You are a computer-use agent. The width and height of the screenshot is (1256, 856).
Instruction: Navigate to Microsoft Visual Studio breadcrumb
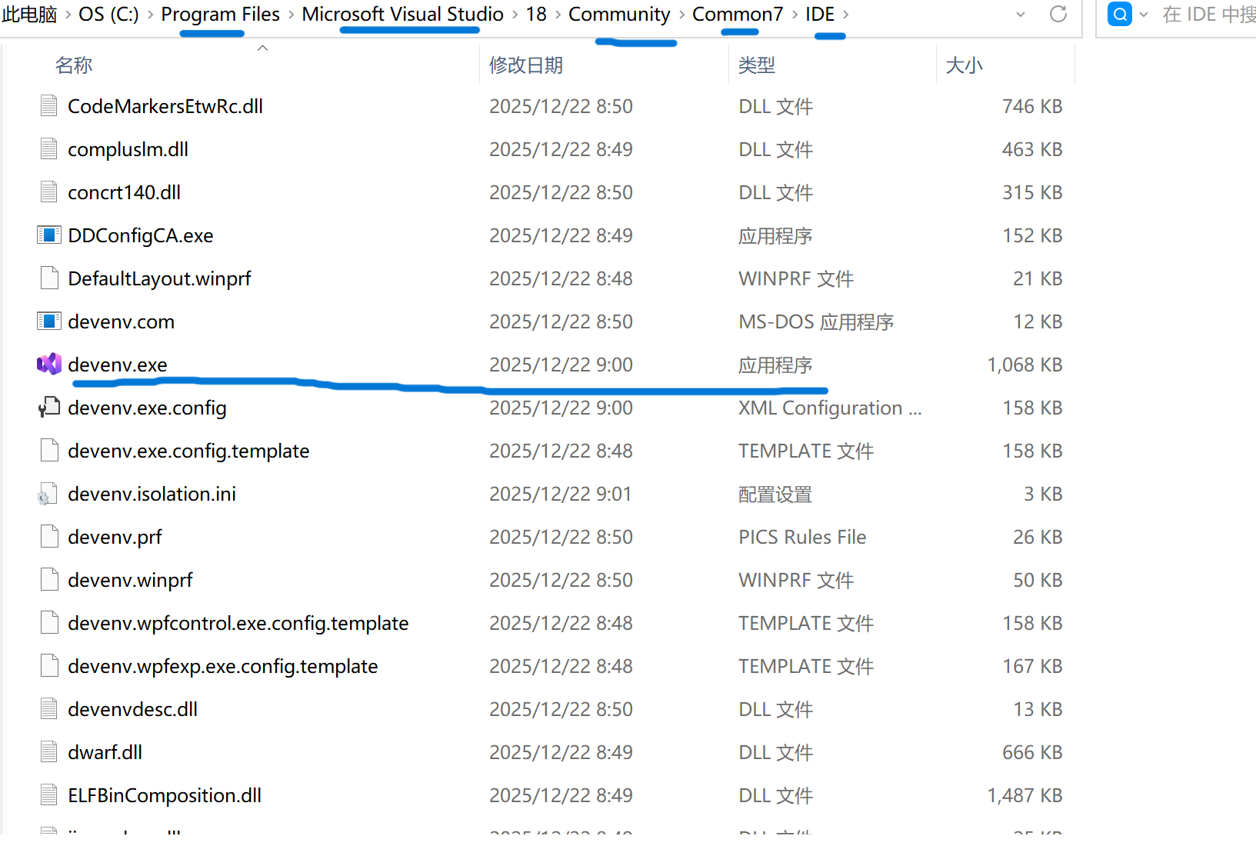pos(402,15)
